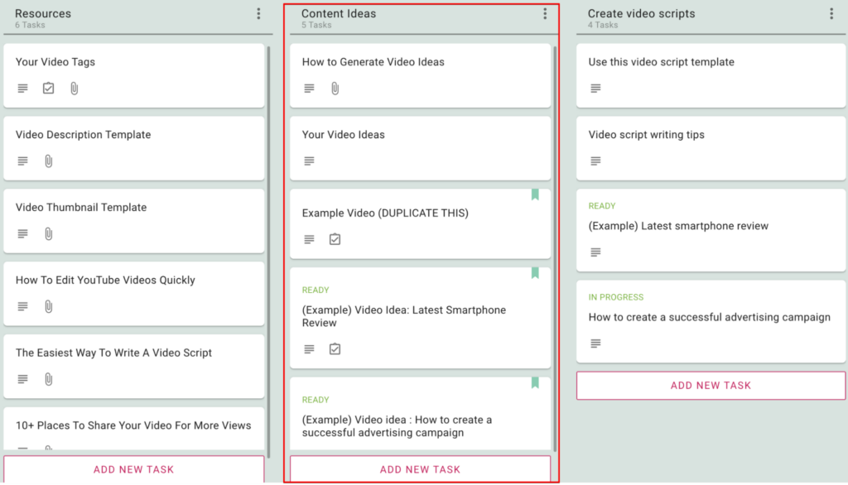Click the checklist icon on Your Video Tags card
848x485 pixels.
coord(48,88)
